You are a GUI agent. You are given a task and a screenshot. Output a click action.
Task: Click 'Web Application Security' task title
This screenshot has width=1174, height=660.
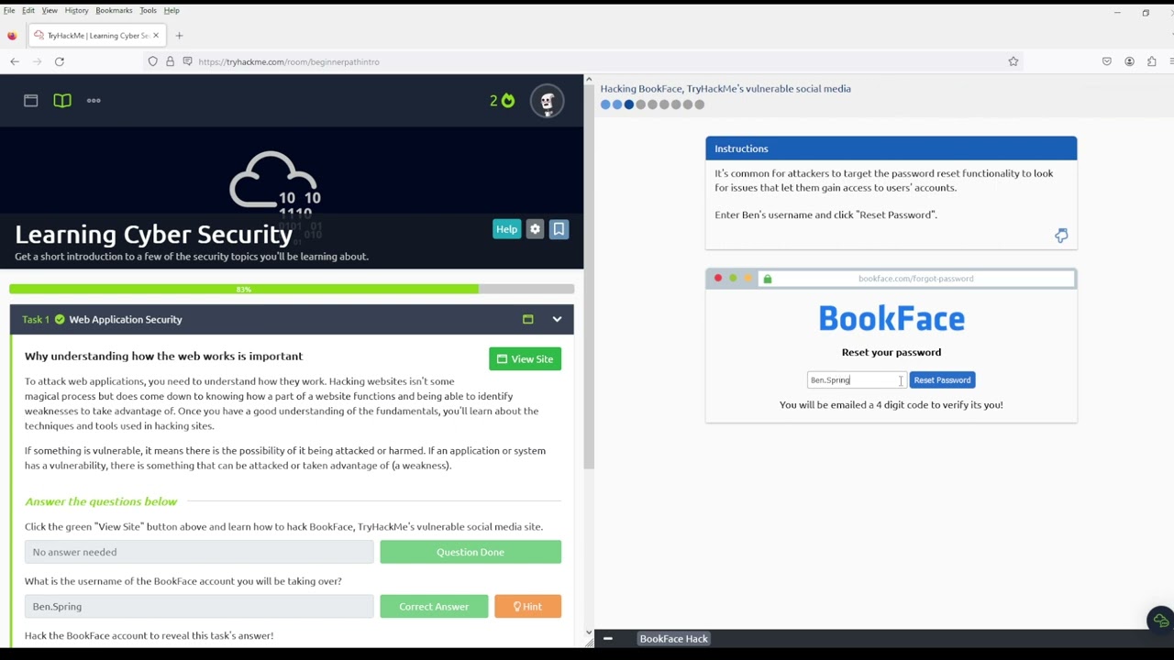[x=126, y=320]
